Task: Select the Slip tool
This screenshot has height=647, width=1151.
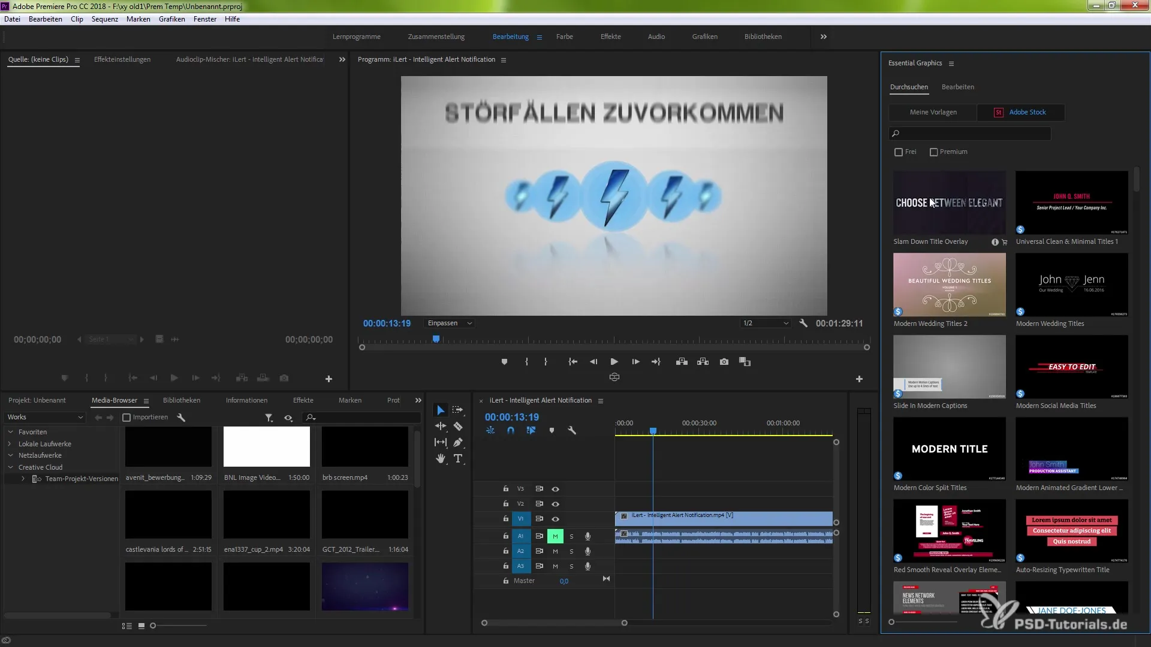Action: 441,442
